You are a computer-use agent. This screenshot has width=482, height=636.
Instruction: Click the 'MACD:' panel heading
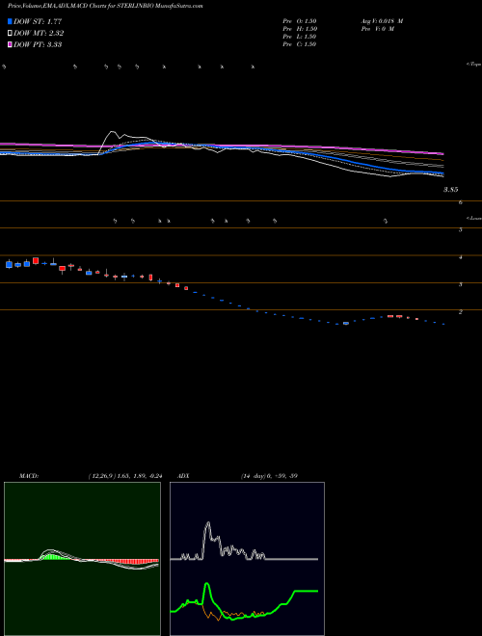(x=28, y=476)
